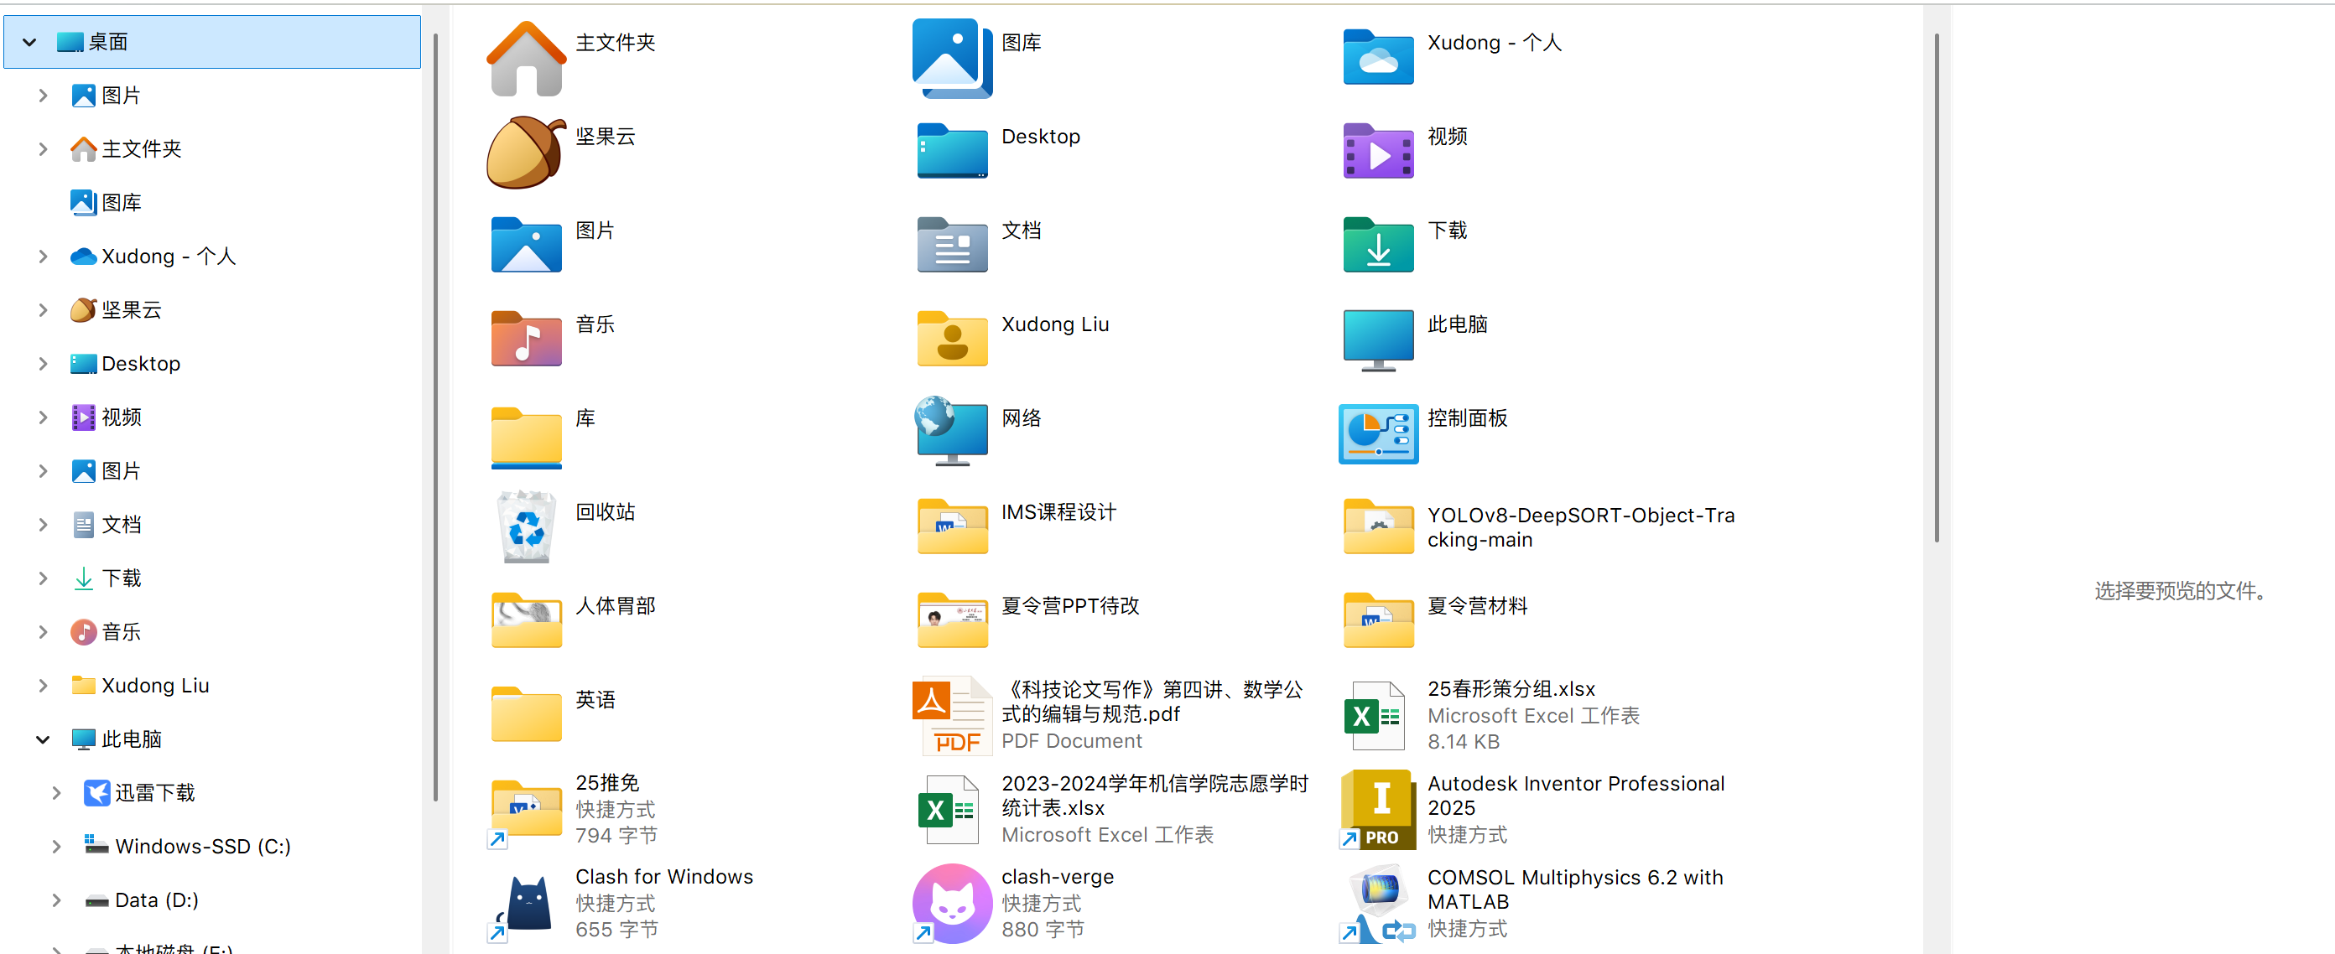Open the 视频 video folder icon in file list
The height and width of the screenshot is (954, 2335).
tap(1378, 151)
